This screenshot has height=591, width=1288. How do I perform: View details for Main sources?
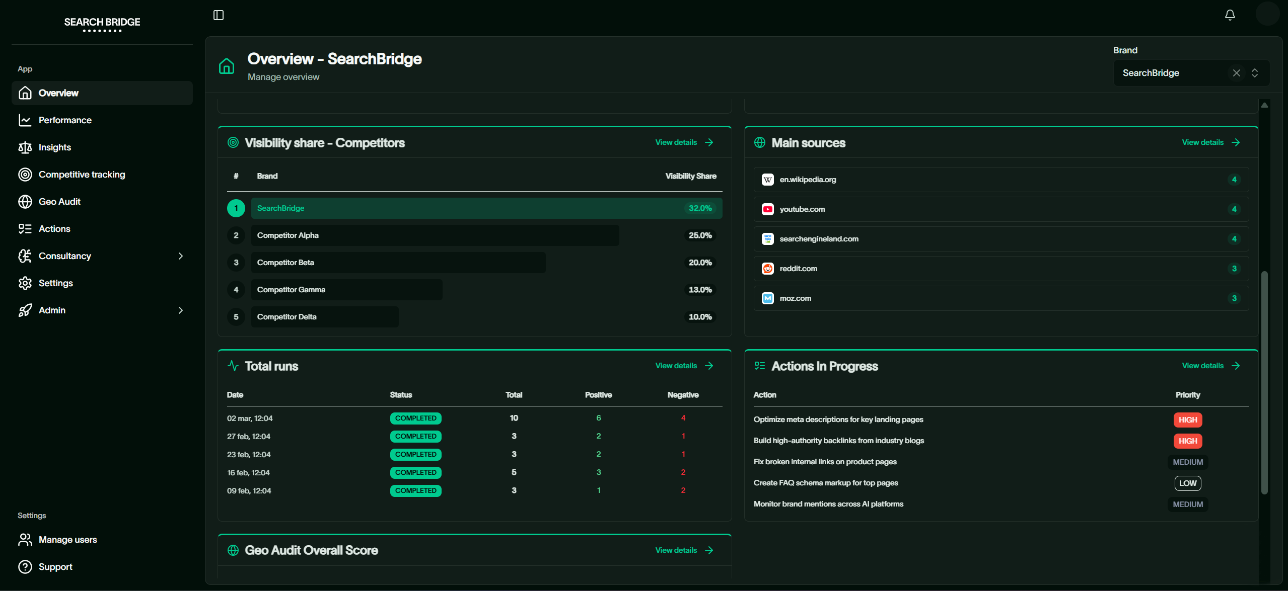[1211, 142]
